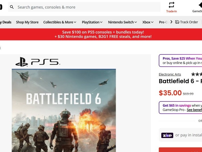Open the Battlefield 6 cover image
202x152 pixels.
pos(64,111)
